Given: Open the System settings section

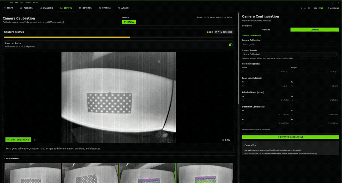Looking at the screenshot, I should point(105,8).
